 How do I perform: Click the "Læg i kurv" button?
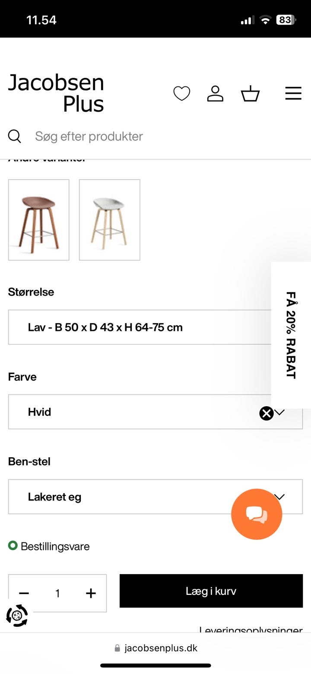211,591
